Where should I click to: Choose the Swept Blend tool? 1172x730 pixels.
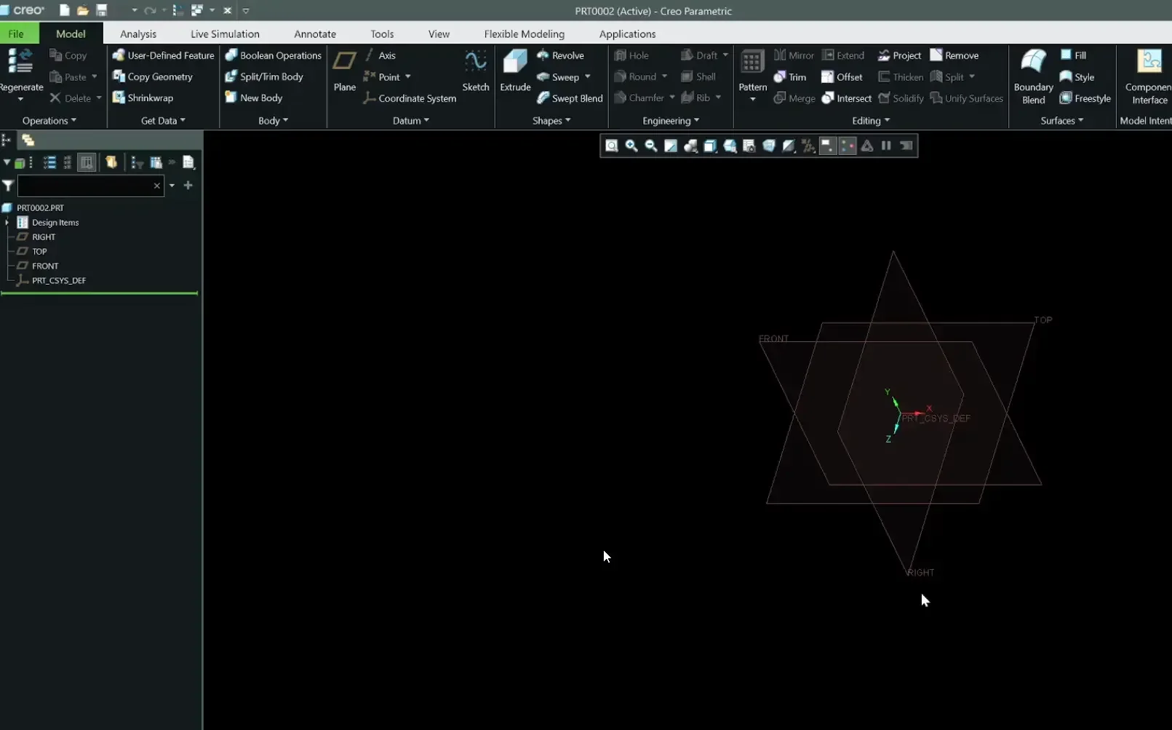pos(570,98)
